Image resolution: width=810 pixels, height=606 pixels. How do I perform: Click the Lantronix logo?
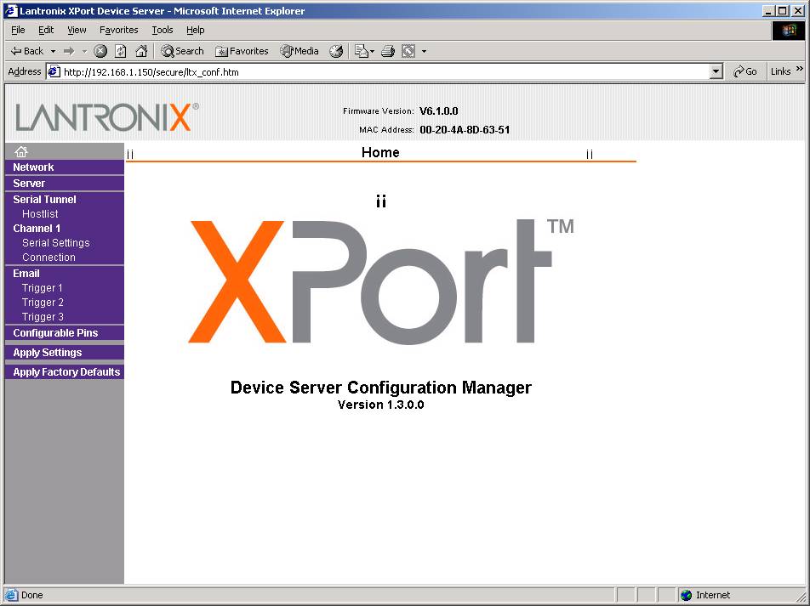tap(107, 116)
